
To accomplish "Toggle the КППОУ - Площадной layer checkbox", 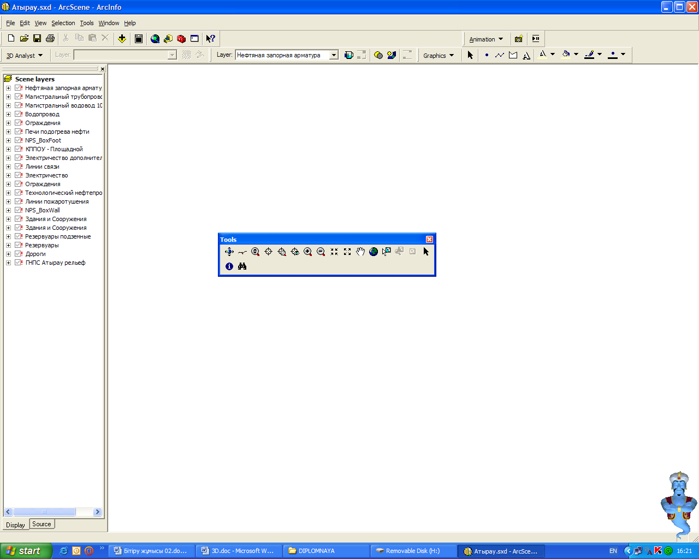I will [x=18, y=149].
